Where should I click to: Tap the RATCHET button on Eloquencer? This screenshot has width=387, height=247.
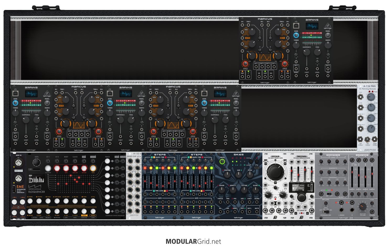click(x=84, y=168)
